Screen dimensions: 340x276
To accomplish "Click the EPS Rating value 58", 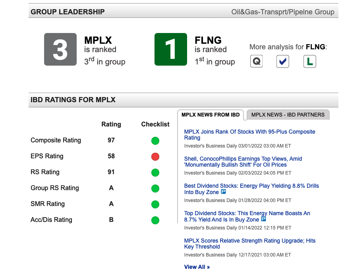I will click(111, 156).
